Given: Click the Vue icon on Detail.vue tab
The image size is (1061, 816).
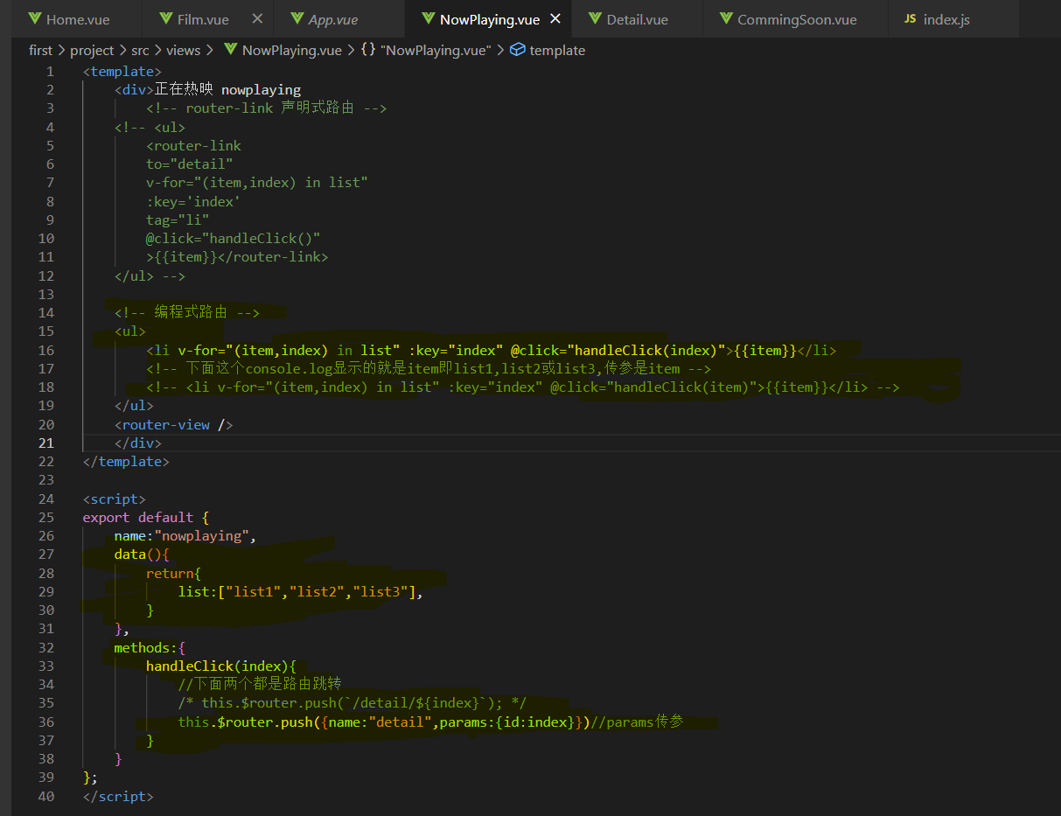Looking at the screenshot, I should [x=596, y=18].
